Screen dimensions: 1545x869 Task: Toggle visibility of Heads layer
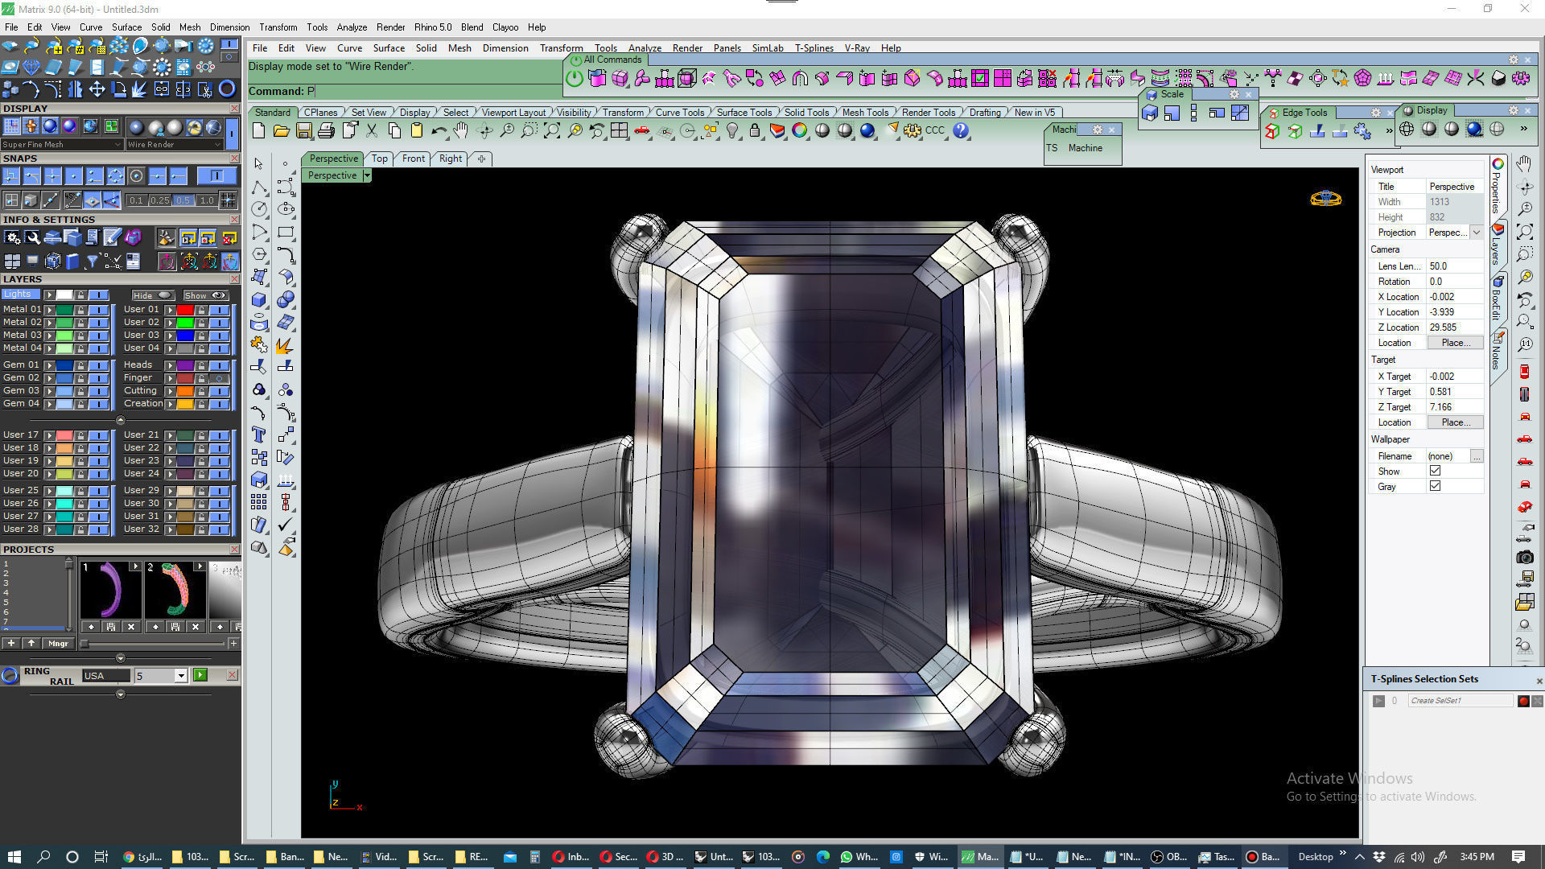220,365
